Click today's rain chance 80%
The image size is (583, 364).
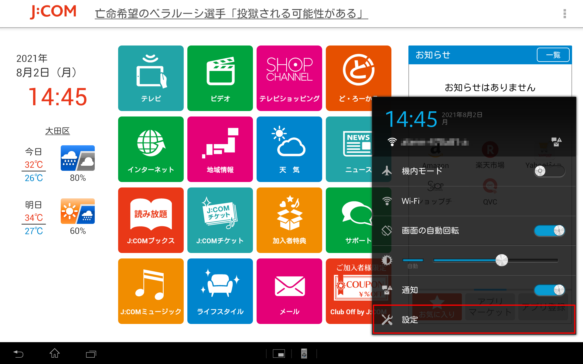tap(78, 178)
